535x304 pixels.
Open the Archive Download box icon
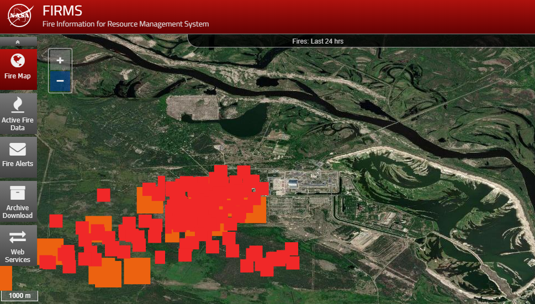18,202
